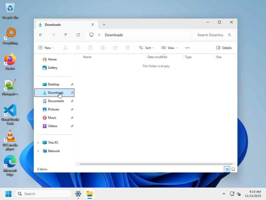266x200 pixels.
Task: Close the Downloads tab
Action: pos(93,24)
